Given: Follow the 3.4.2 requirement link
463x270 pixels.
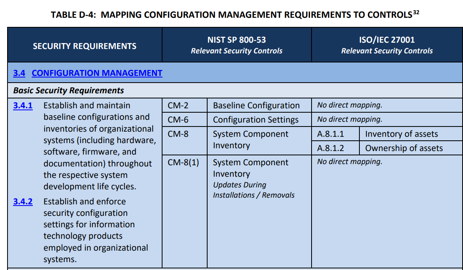Looking at the screenshot, I should [x=23, y=202].
